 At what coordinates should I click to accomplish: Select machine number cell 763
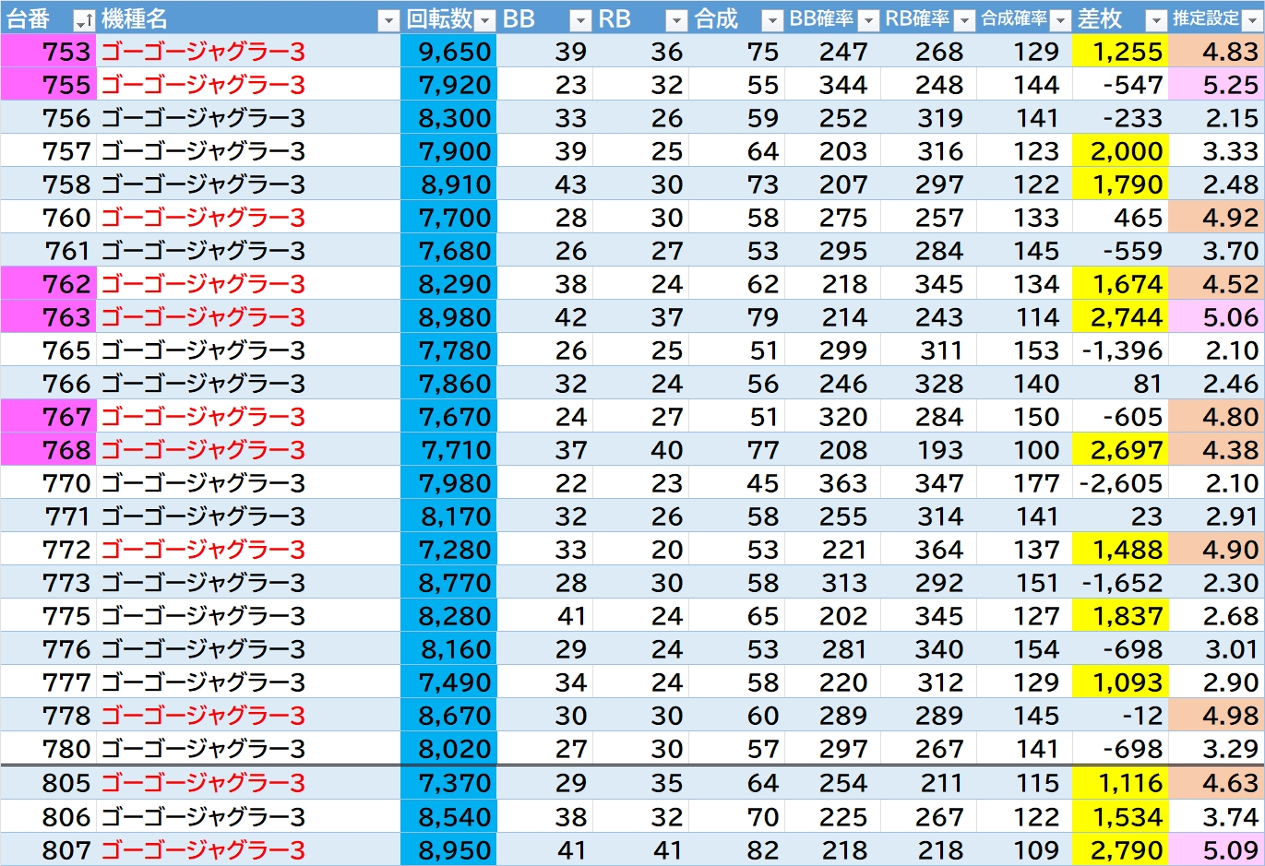tap(48, 317)
